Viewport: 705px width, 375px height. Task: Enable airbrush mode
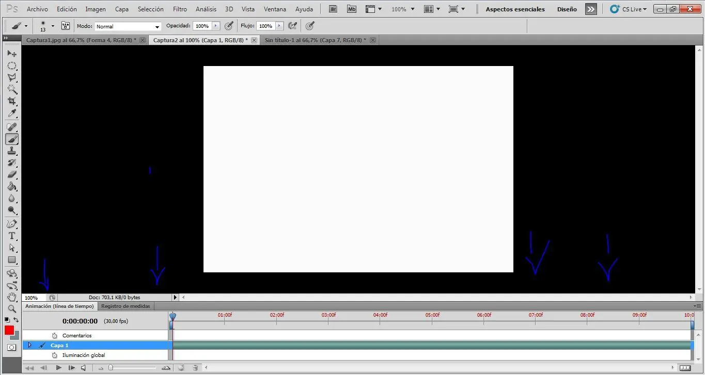click(293, 26)
